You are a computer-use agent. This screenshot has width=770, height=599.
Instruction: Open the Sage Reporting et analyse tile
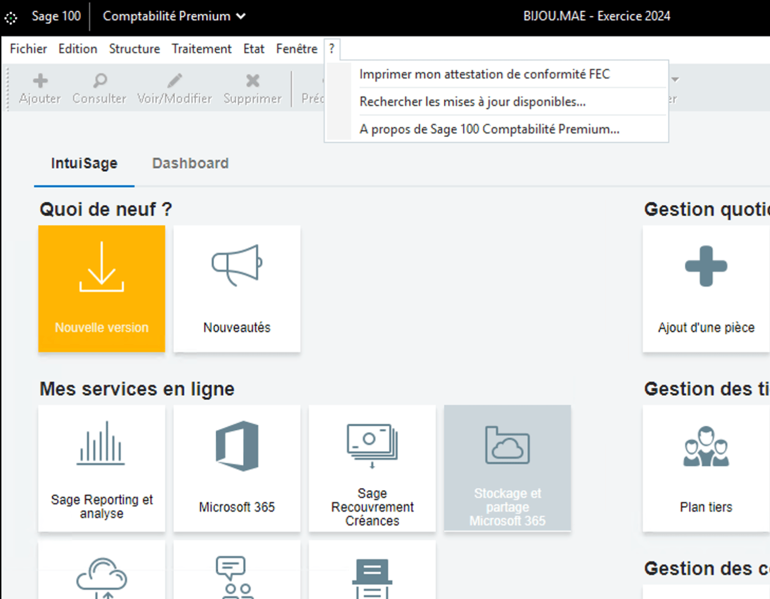pyautogui.click(x=102, y=468)
